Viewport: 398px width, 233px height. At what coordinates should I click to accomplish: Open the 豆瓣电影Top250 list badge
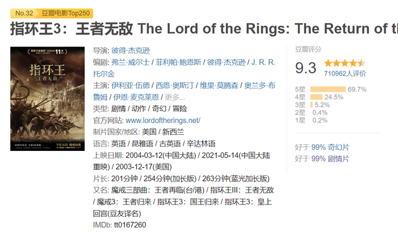pos(65,13)
